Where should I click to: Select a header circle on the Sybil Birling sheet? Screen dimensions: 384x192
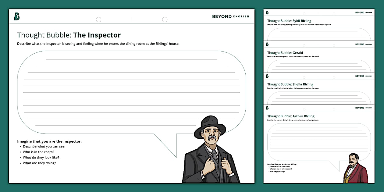(304, 13)
